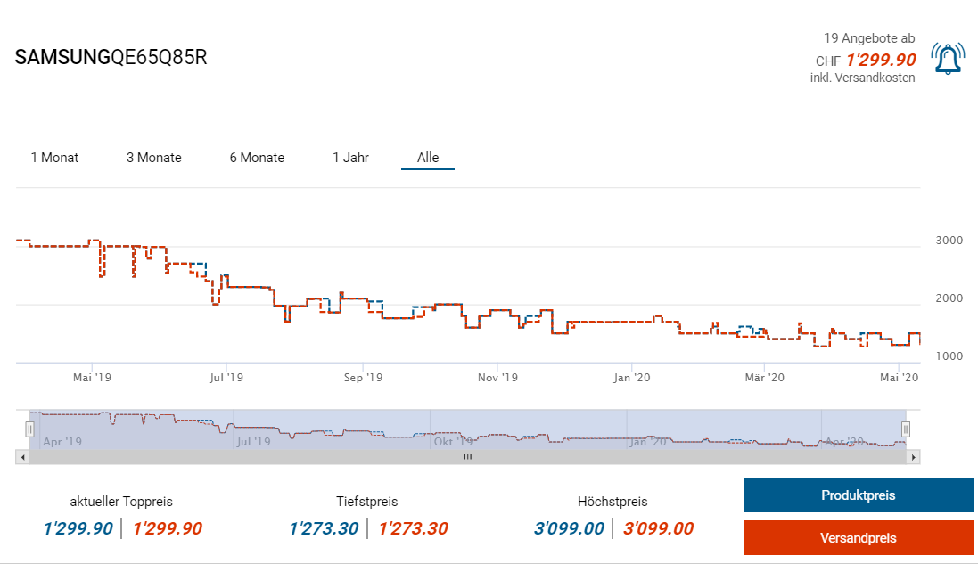
Task: Click the left navigator range handle
Action: [x=29, y=429]
